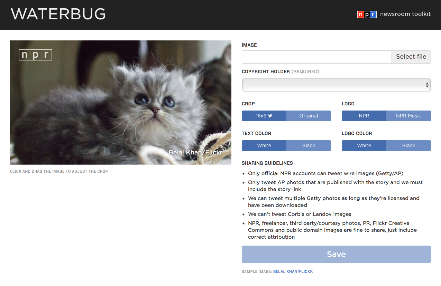
Task: Set logo color to Black
Action: tap(408, 145)
